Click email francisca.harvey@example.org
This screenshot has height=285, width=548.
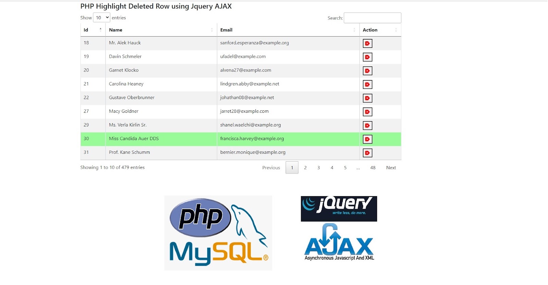(252, 138)
